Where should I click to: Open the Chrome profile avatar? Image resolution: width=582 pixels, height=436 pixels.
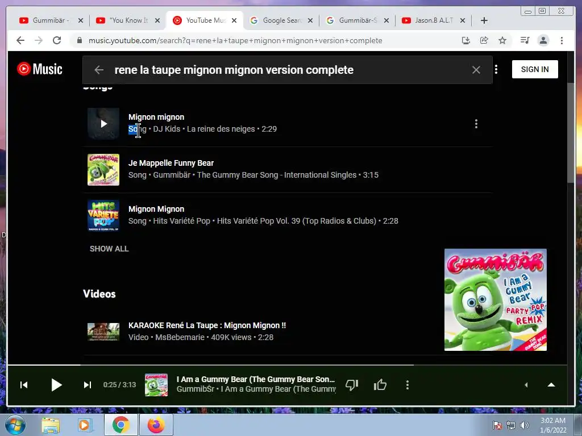(543, 40)
